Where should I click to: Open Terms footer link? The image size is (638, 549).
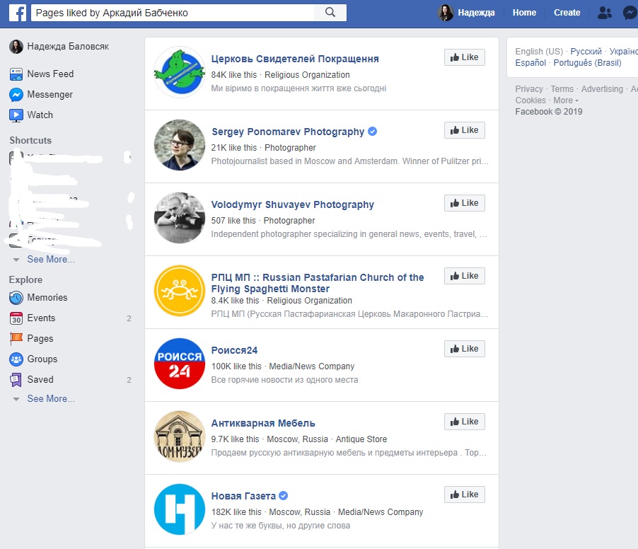tap(562, 88)
